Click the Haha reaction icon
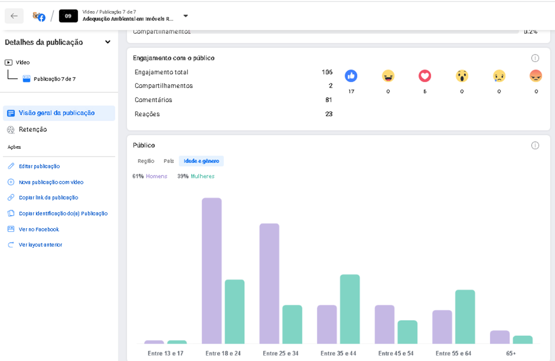 (388, 76)
